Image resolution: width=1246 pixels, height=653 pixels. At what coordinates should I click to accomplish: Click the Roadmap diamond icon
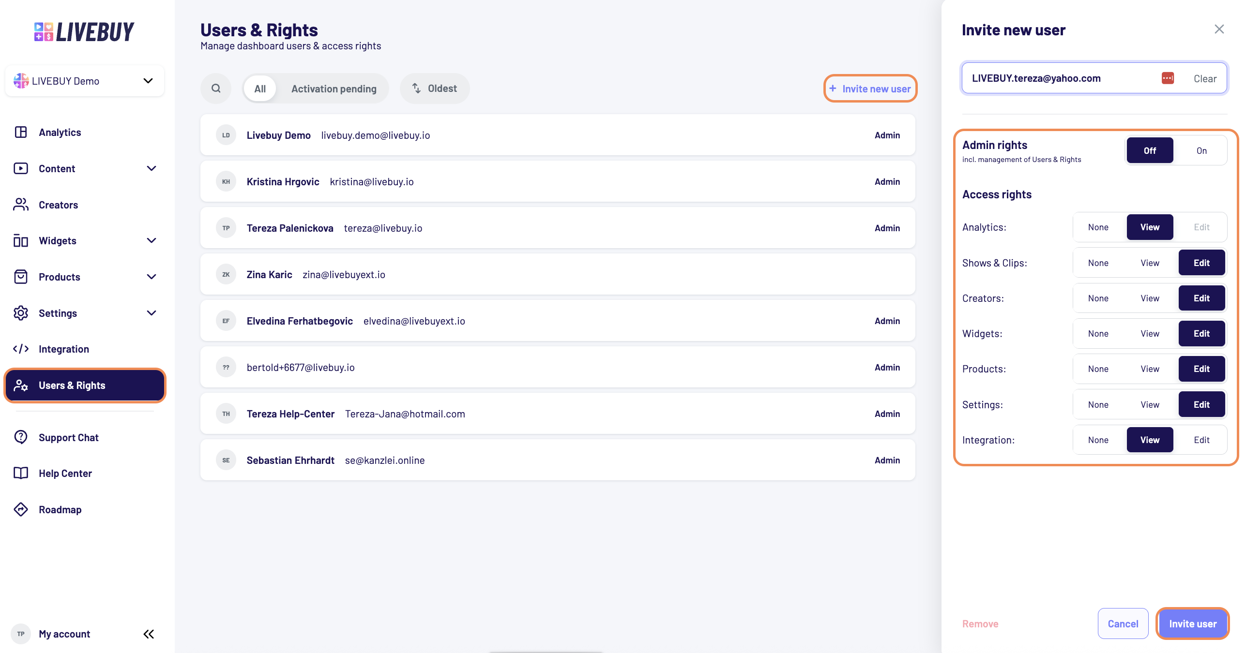[x=21, y=509]
